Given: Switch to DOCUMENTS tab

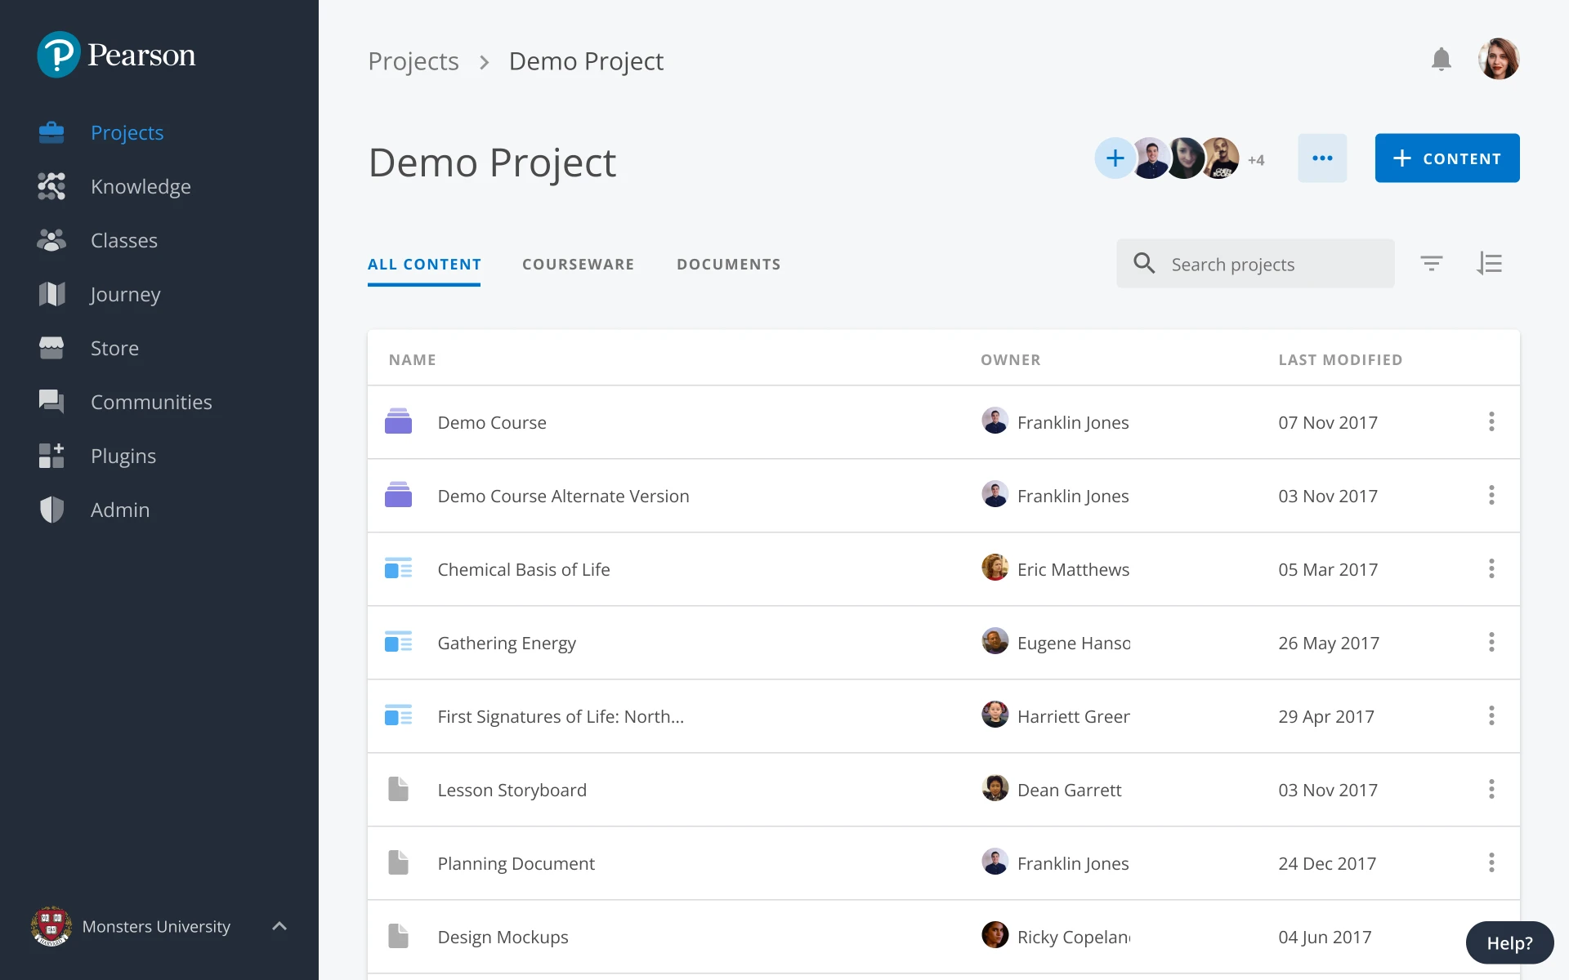Looking at the screenshot, I should click(729, 265).
